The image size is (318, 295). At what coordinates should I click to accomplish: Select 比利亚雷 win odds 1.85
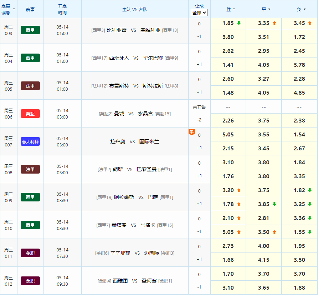228,23
